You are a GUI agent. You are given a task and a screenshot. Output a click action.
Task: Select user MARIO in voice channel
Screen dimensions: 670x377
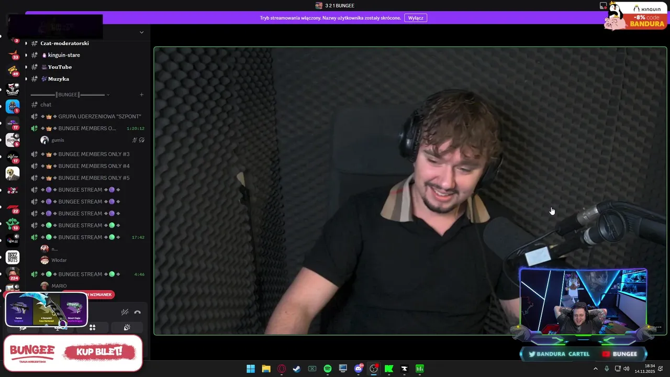[59, 286]
